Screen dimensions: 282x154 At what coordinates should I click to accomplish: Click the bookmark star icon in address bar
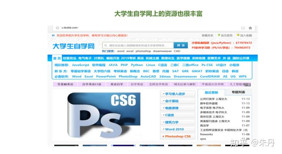tap(250, 28)
